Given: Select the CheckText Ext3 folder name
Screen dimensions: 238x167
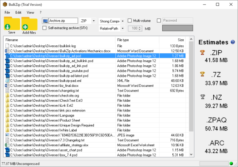Looking at the screenshot, I should pos(46,100).
